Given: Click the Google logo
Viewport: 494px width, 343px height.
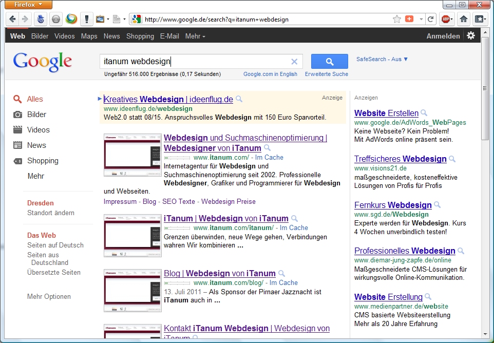Looking at the screenshot, I should [x=43, y=62].
